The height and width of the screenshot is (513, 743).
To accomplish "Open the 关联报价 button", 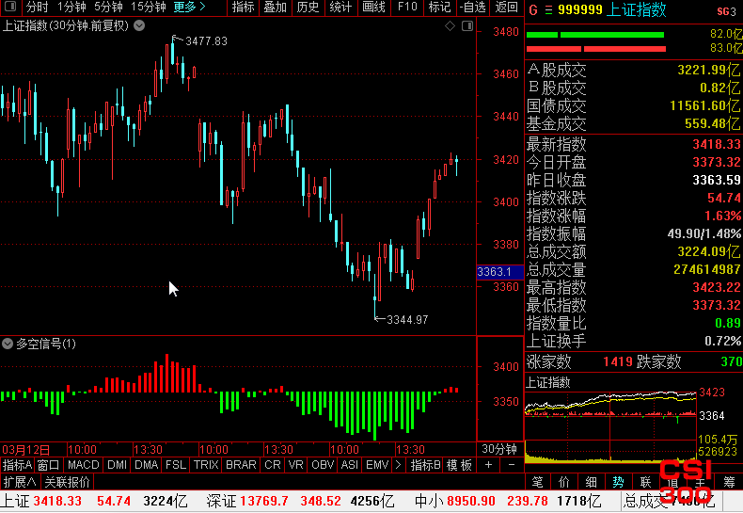I will (x=67, y=482).
